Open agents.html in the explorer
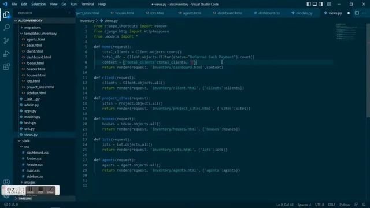Image resolution: width=370 pixels, height=208 pixels. tap(35, 39)
